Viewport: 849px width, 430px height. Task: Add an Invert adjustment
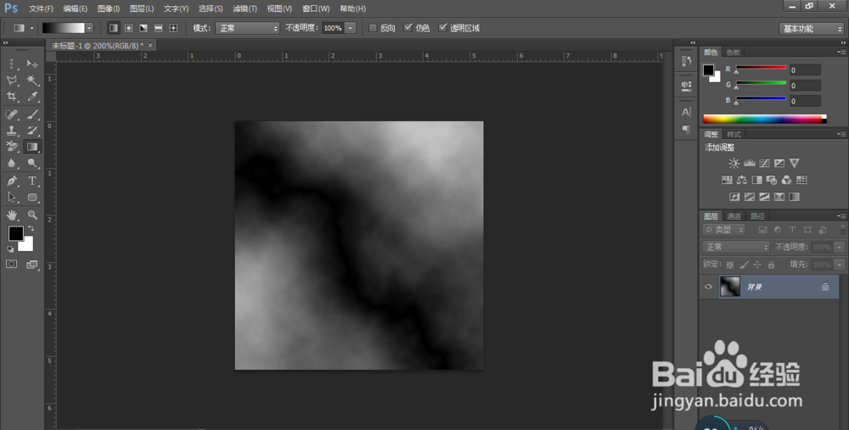coord(734,196)
